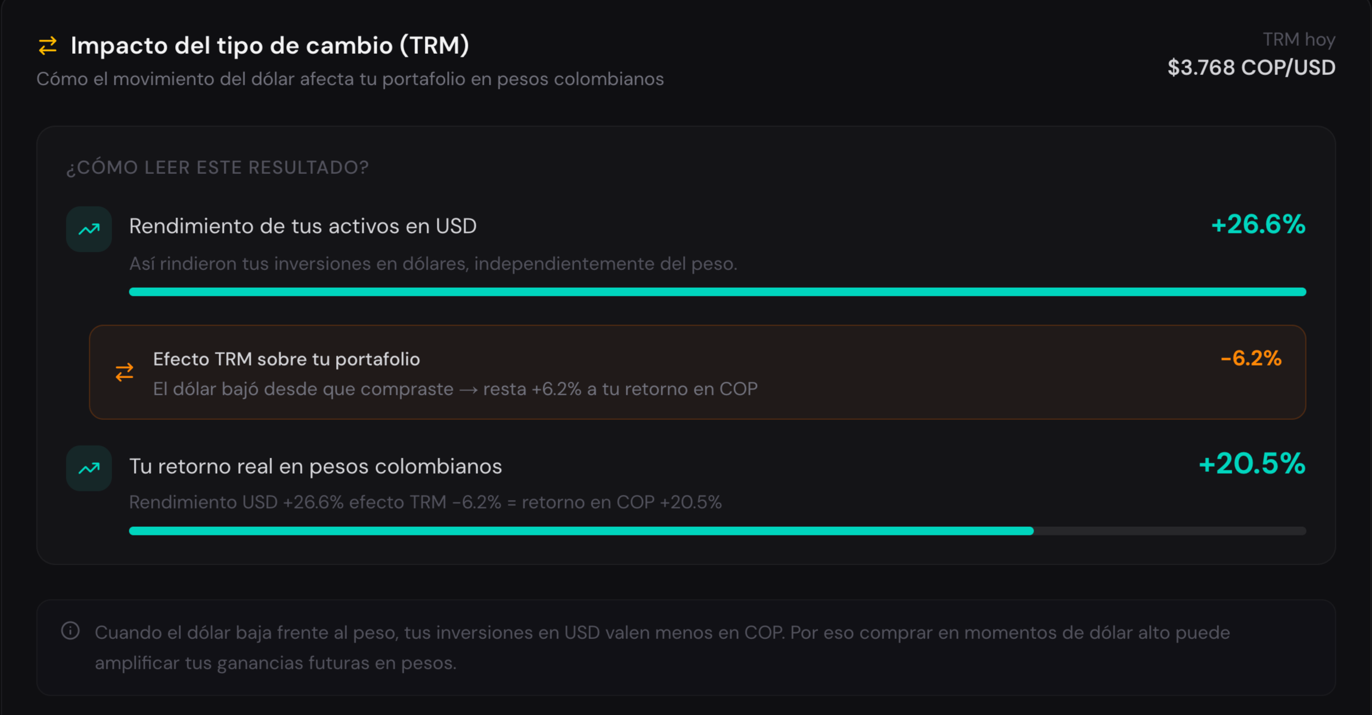Viewport: 1372px width, 715px height.
Task: Select the green trend icon for USD asset performance
Action: click(89, 229)
